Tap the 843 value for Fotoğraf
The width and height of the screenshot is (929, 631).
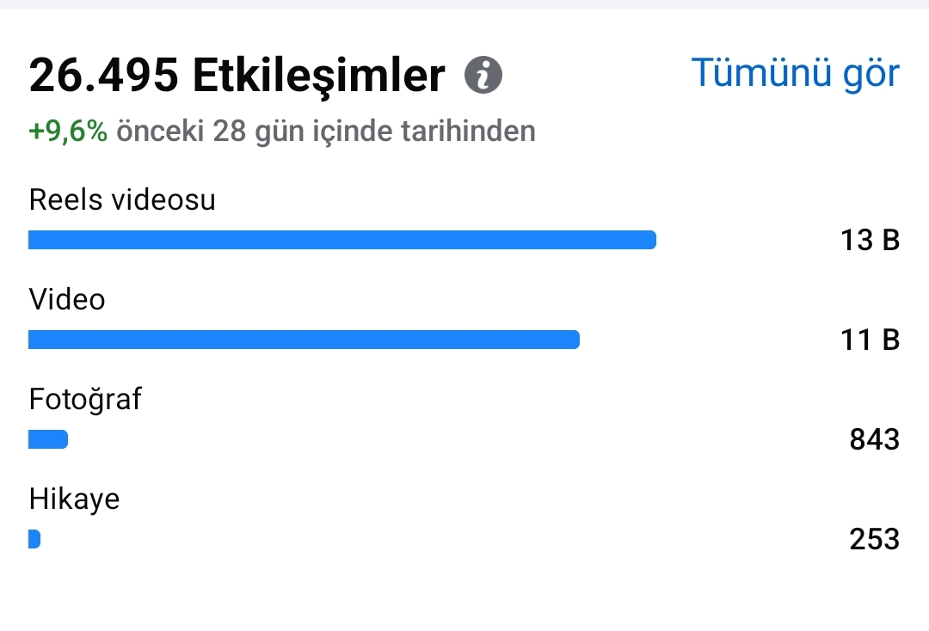(875, 439)
